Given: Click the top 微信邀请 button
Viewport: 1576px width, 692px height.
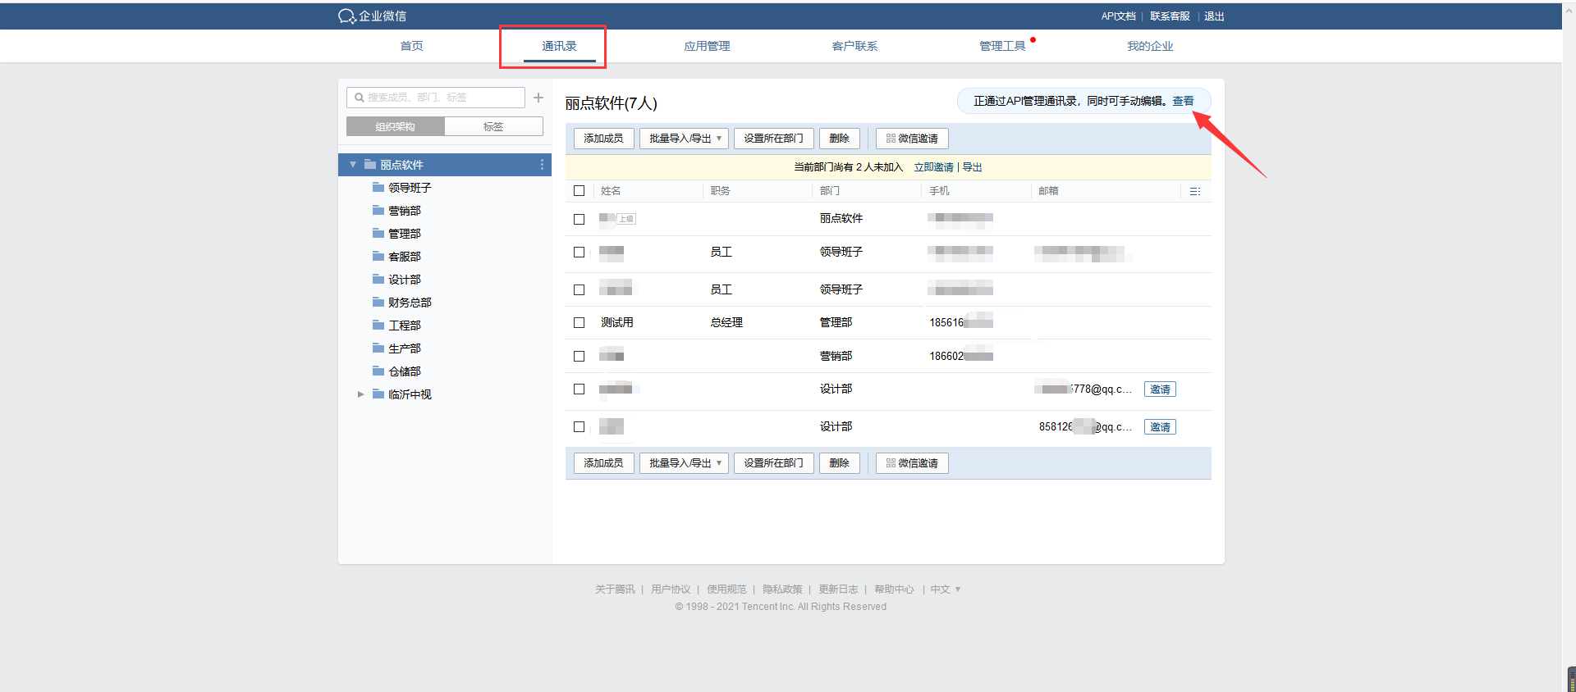Looking at the screenshot, I should 912,139.
